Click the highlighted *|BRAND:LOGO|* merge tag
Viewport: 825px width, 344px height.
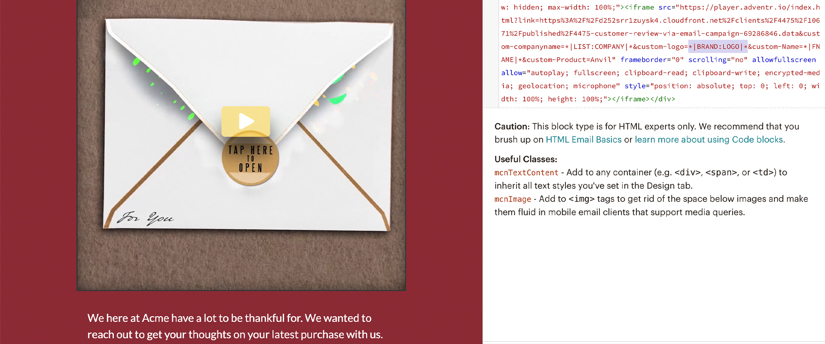718,46
